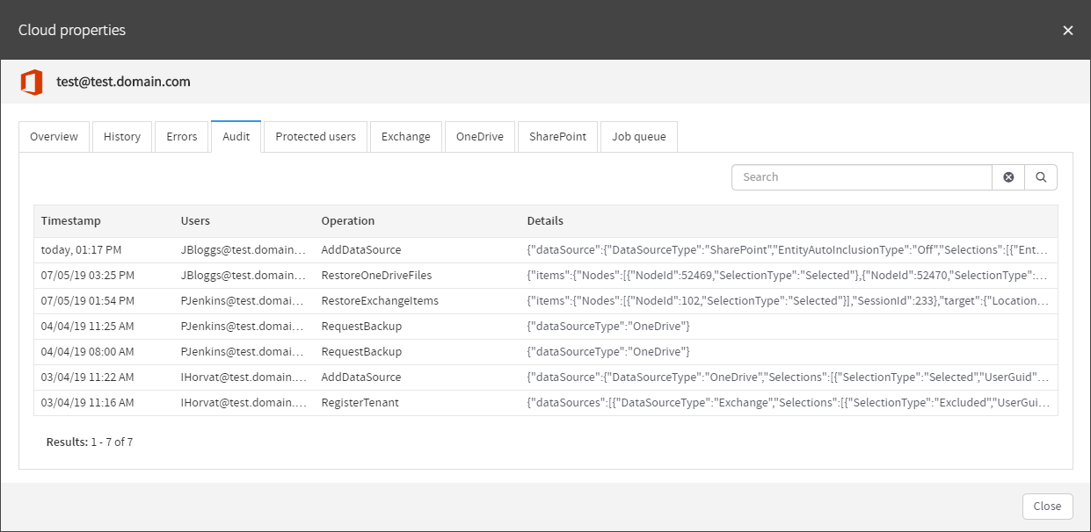Select the '04/04/19 08:00 AM' timestamp cell
The image size is (1091, 532).
pyautogui.click(x=88, y=352)
